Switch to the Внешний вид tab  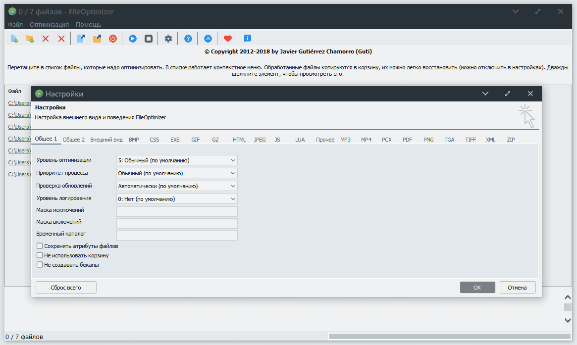(106, 140)
